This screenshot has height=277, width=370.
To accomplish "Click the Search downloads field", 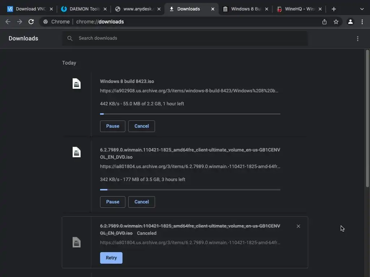I will pos(185,38).
